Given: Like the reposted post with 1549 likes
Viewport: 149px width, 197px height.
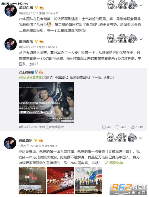Looking at the screenshot, I should 133,127.
